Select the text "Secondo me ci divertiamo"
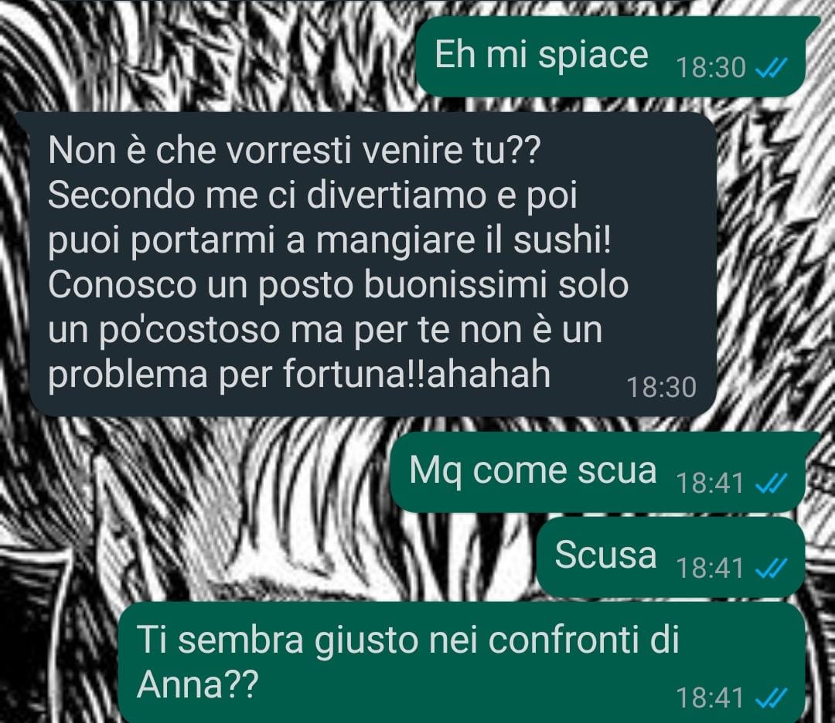 268,195
